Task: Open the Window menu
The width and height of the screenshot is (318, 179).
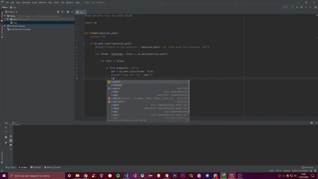Action: click(70, 2)
